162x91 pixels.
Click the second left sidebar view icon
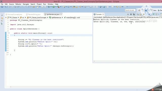pos(2,18)
